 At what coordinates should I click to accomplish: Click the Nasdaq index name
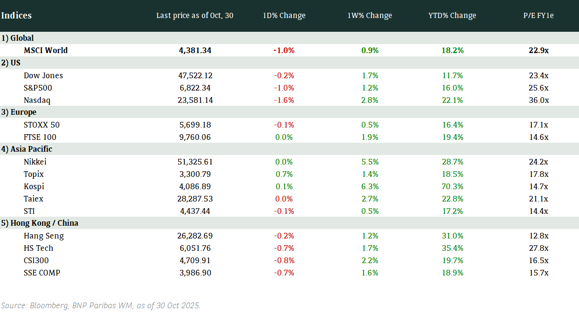(37, 100)
